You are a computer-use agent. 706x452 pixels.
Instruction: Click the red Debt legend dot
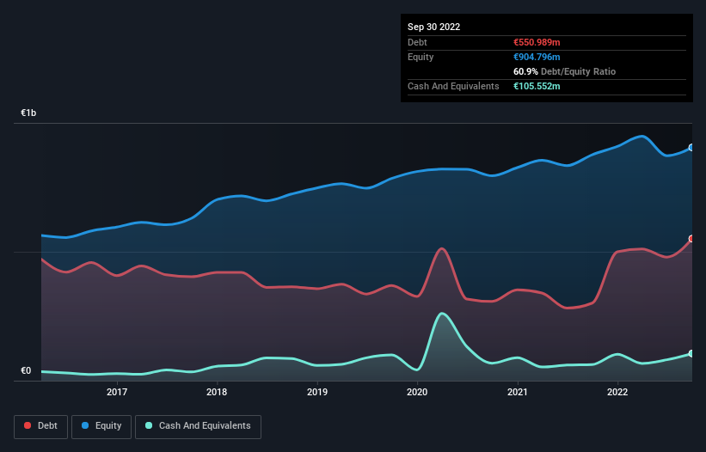28,425
